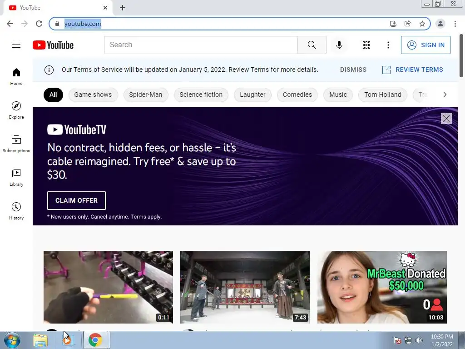Dismiss the Terms of Service notice
The height and width of the screenshot is (349, 465).
click(x=353, y=70)
